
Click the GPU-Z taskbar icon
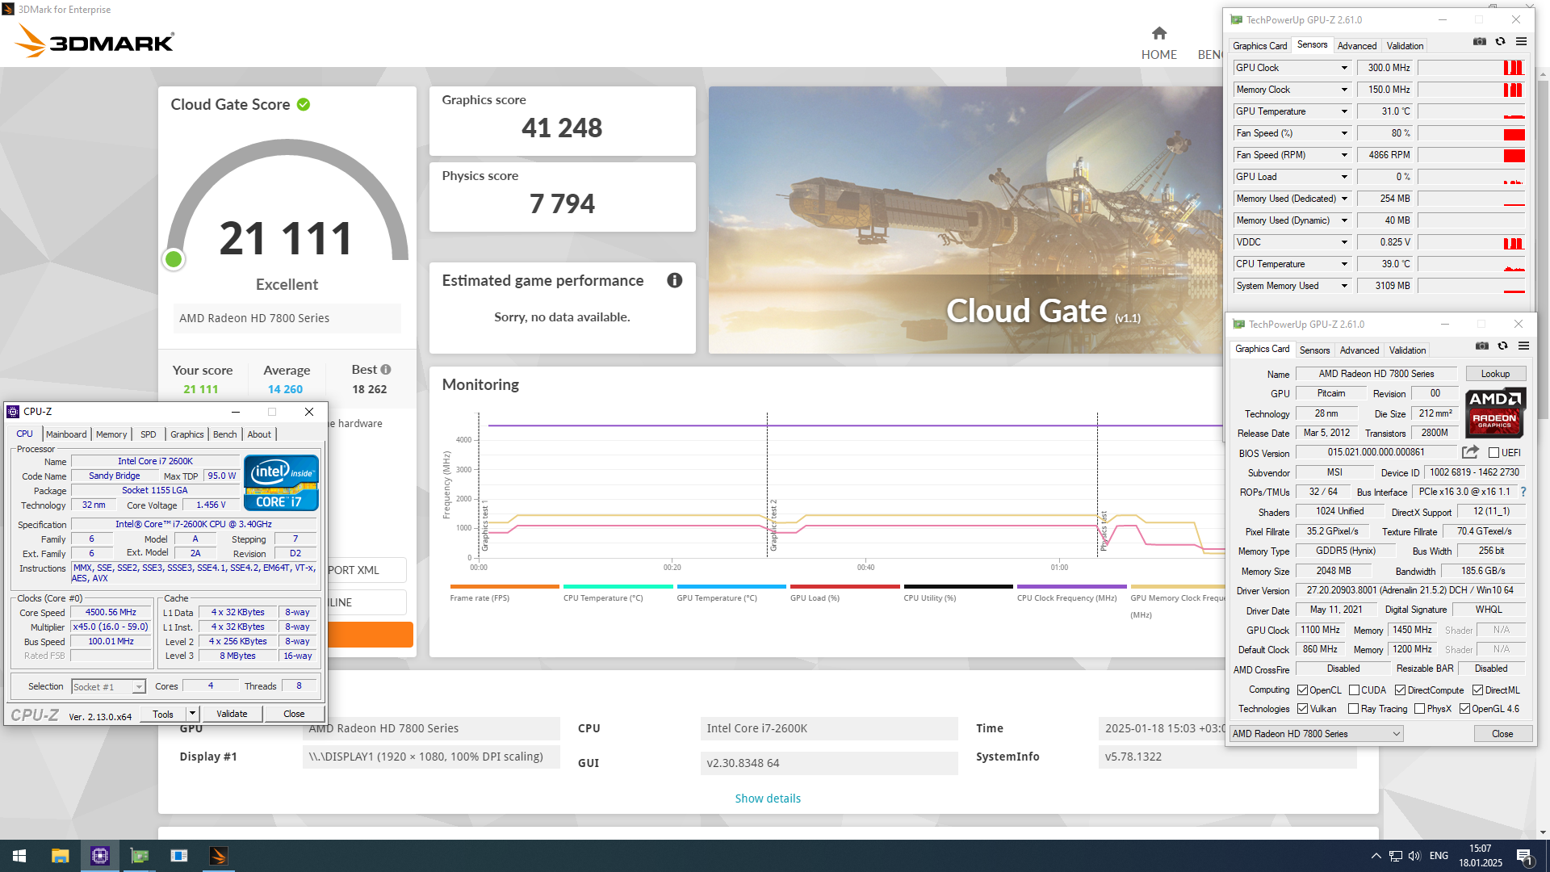(x=140, y=856)
